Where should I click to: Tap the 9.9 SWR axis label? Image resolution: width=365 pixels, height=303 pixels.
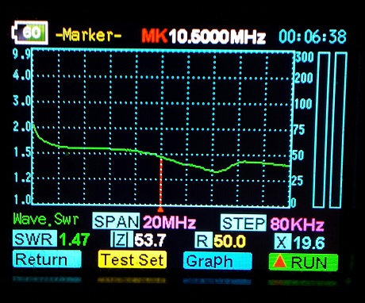point(22,55)
